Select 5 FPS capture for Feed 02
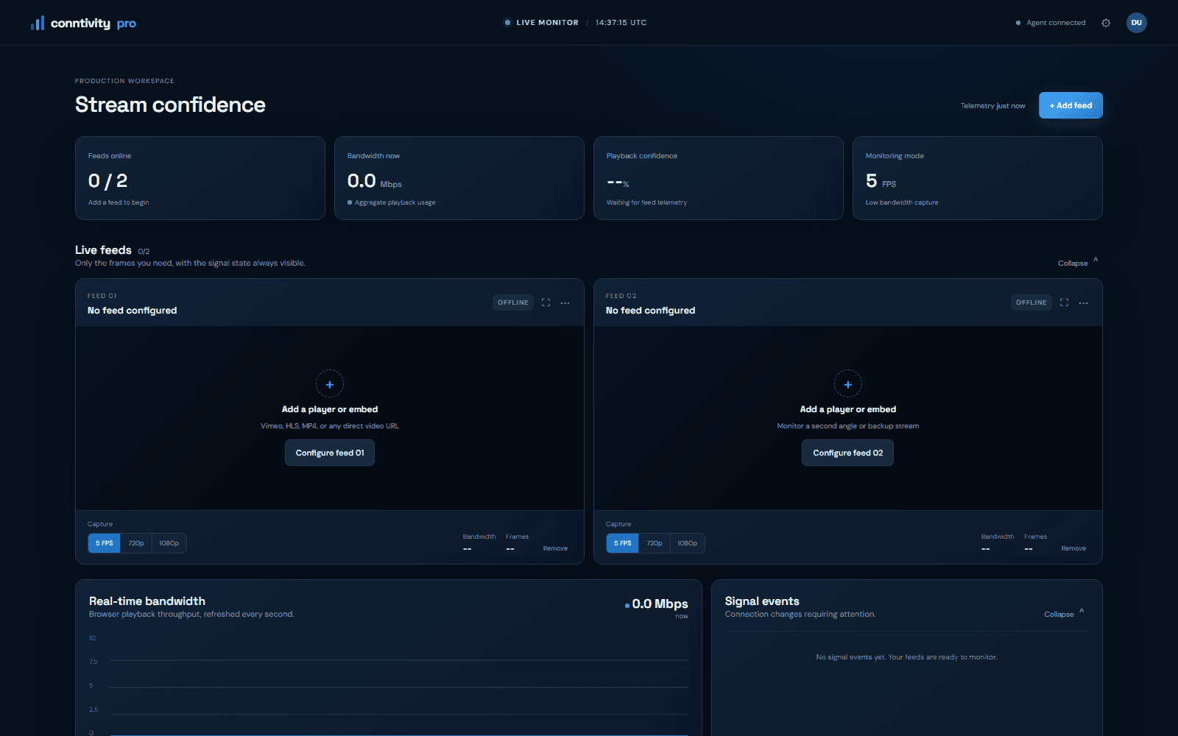Screen dimensions: 1178x736 [x=623, y=543]
